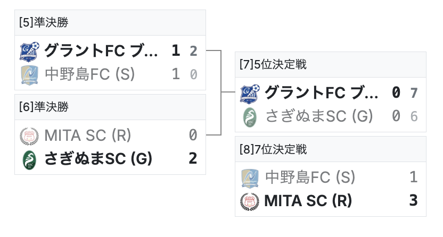Open the [7]5位決定戦 match header

[x=273, y=64]
